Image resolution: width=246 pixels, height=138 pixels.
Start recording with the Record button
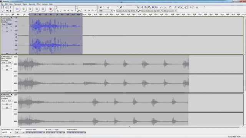click(x=50, y=9)
